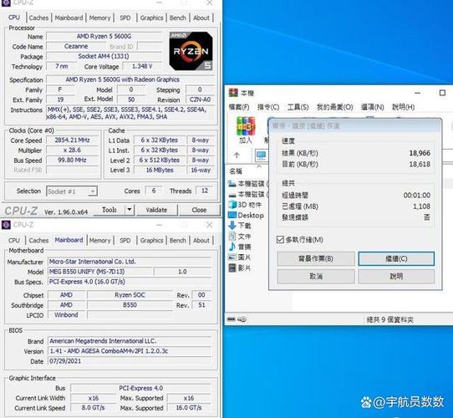Image resolution: width=453 pixels, height=418 pixels.
Task: Open Graphics tab in lower CPU-Z window
Action: tap(151, 241)
